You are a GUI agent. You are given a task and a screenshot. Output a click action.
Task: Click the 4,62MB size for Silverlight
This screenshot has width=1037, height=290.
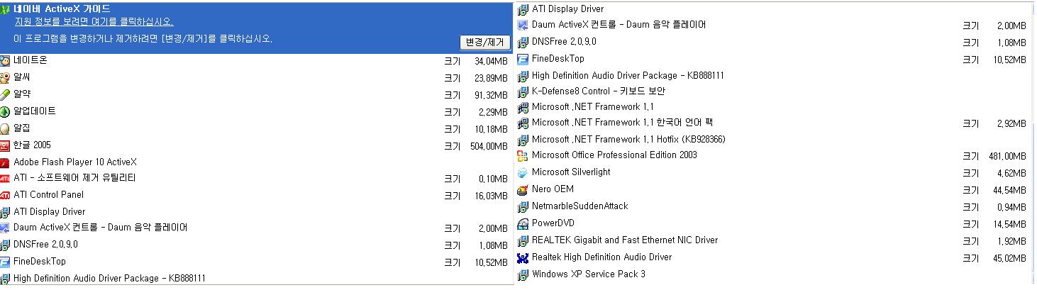tap(1012, 173)
